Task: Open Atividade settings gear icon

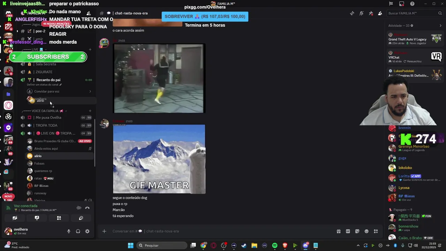Action: coord(412,26)
